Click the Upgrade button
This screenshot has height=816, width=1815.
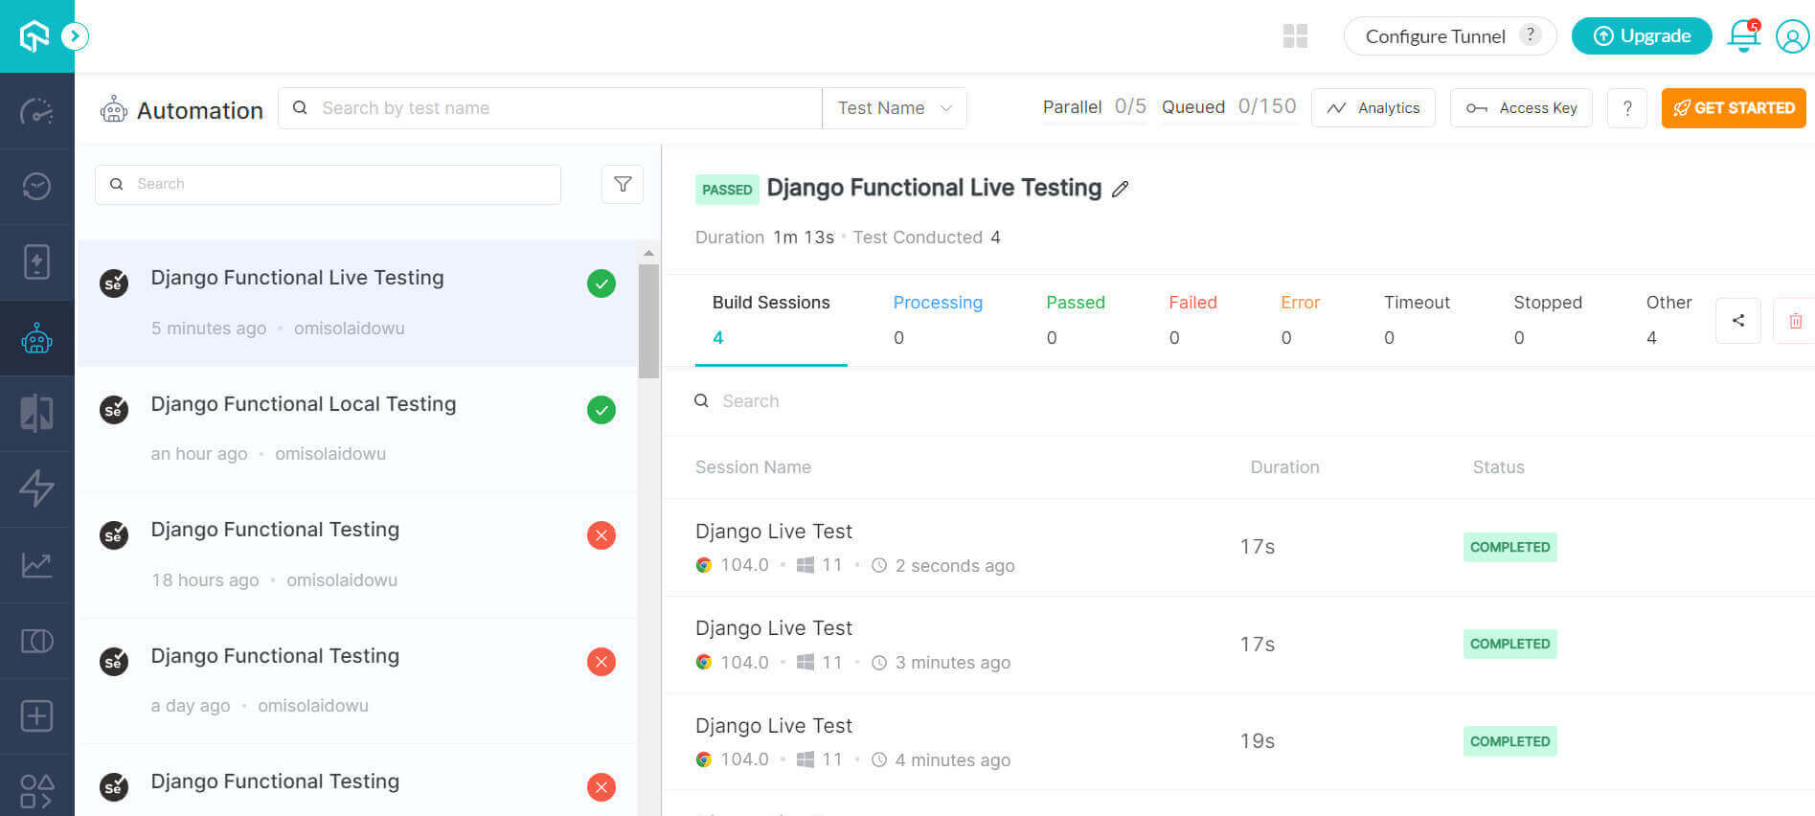[1642, 36]
